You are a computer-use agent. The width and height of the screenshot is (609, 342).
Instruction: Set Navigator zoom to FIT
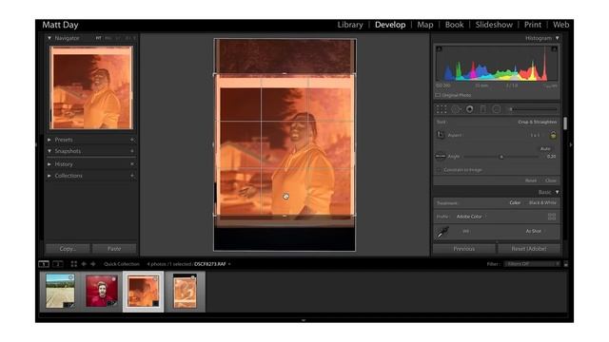(x=98, y=38)
